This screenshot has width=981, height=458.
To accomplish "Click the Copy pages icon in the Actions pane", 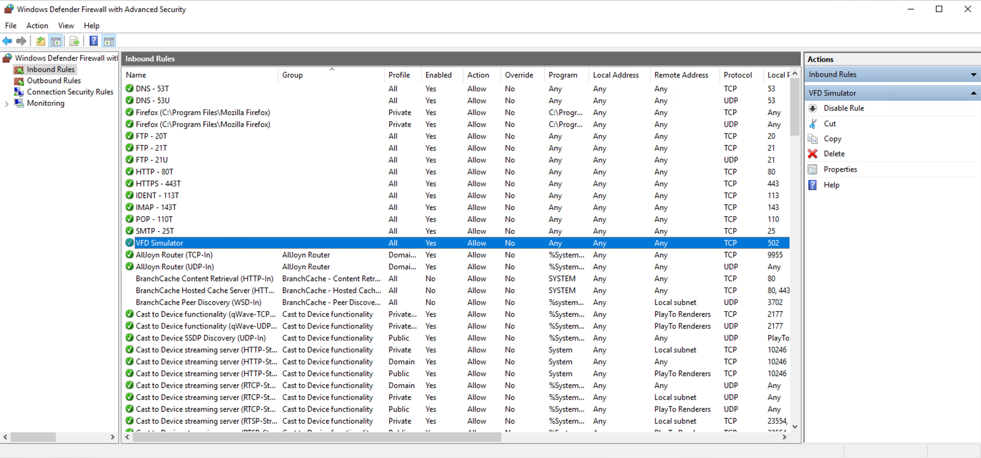I will (813, 139).
